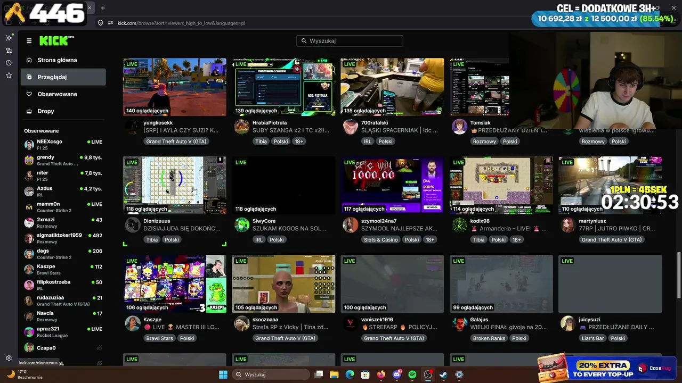682x383 pixels.
Task: Click filipkostrzeba avatar in followed list
Action: (29, 285)
